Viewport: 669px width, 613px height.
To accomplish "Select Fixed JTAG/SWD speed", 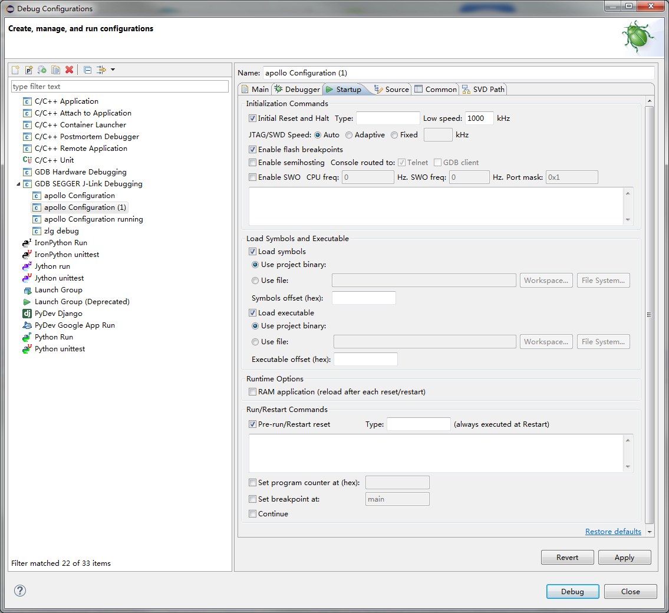I will pyautogui.click(x=395, y=135).
